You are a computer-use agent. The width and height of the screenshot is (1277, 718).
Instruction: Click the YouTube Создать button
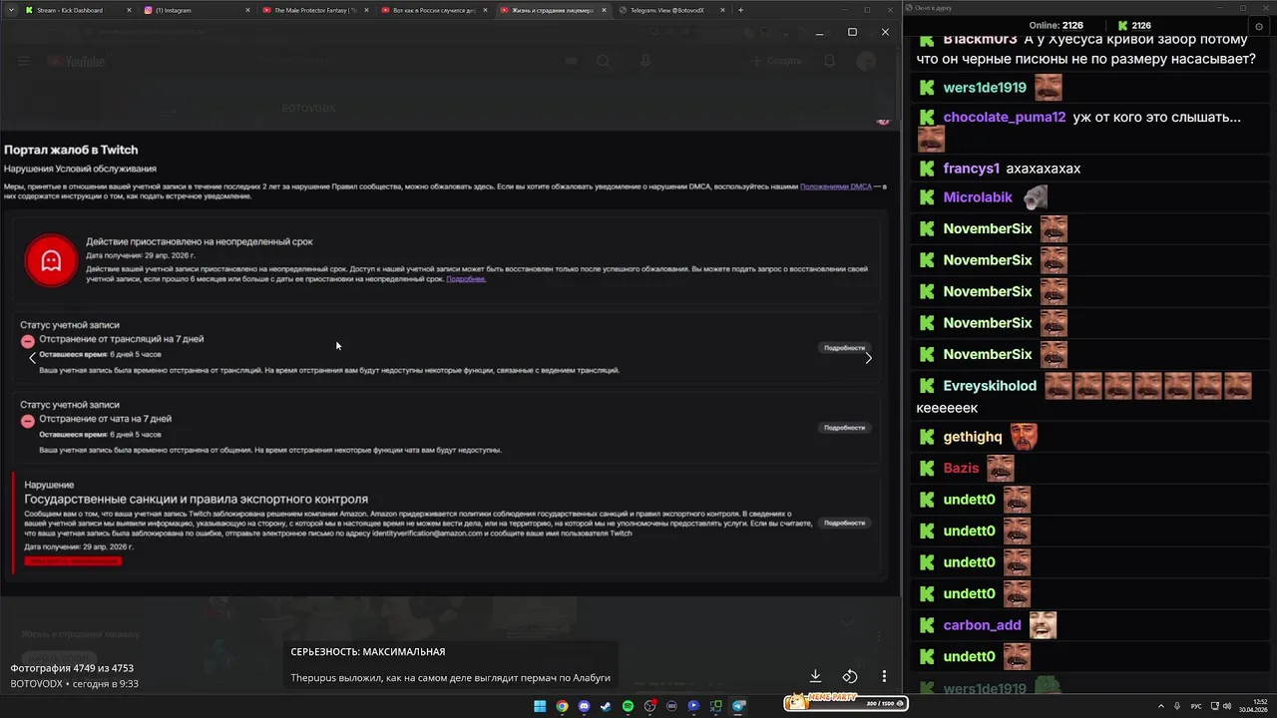click(776, 62)
